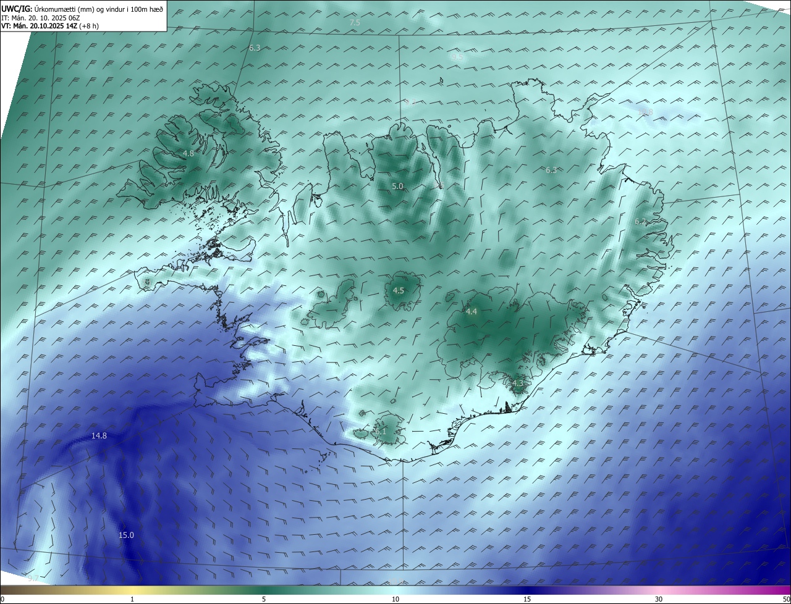Click the colorbar tick label 10

point(395,599)
